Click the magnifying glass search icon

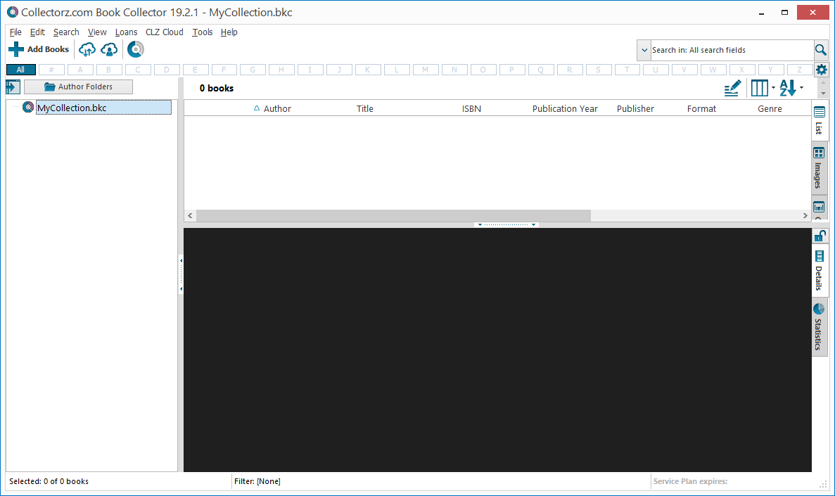click(820, 50)
